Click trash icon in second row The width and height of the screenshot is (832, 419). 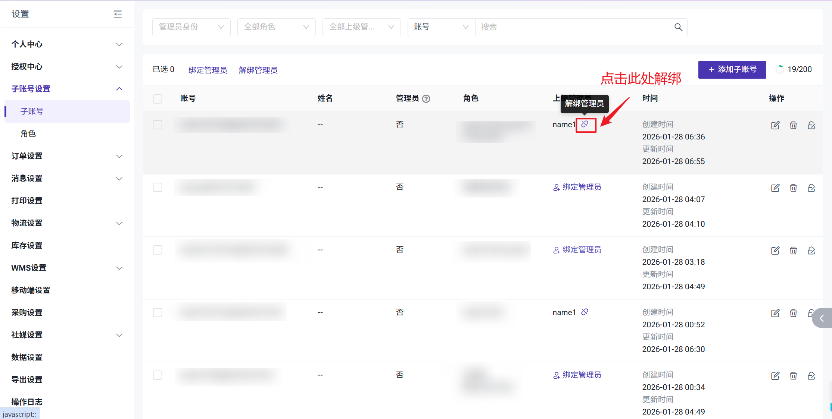[793, 188]
